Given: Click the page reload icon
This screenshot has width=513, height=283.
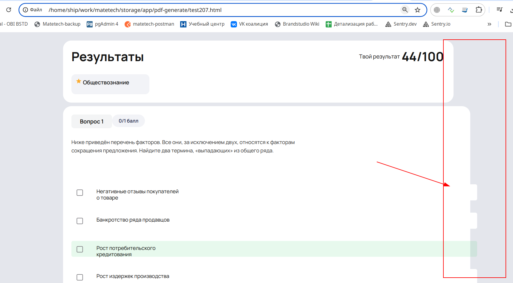Looking at the screenshot, I should 9,9.
